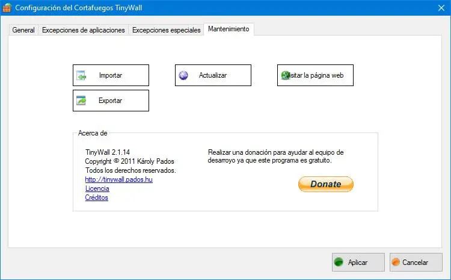
Task: Click the green Exportar arrow icon
Action: [x=81, y=101]
